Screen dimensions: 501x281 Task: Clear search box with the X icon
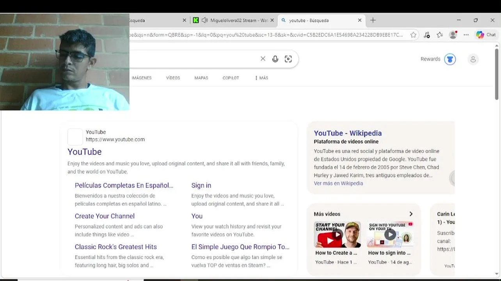263,59
